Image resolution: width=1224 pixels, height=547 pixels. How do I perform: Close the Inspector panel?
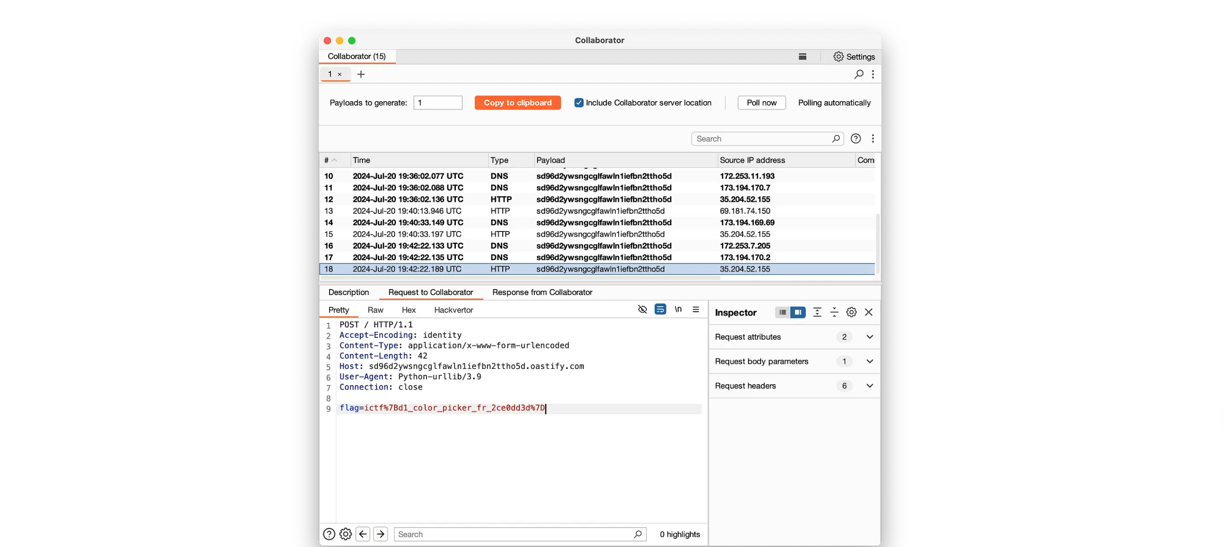point(868,312)
